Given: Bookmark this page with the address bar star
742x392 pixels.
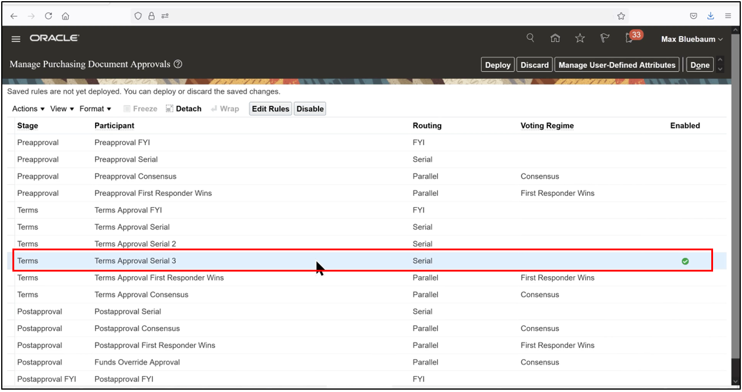Looking at the screenshot, I should coord(621,16).
